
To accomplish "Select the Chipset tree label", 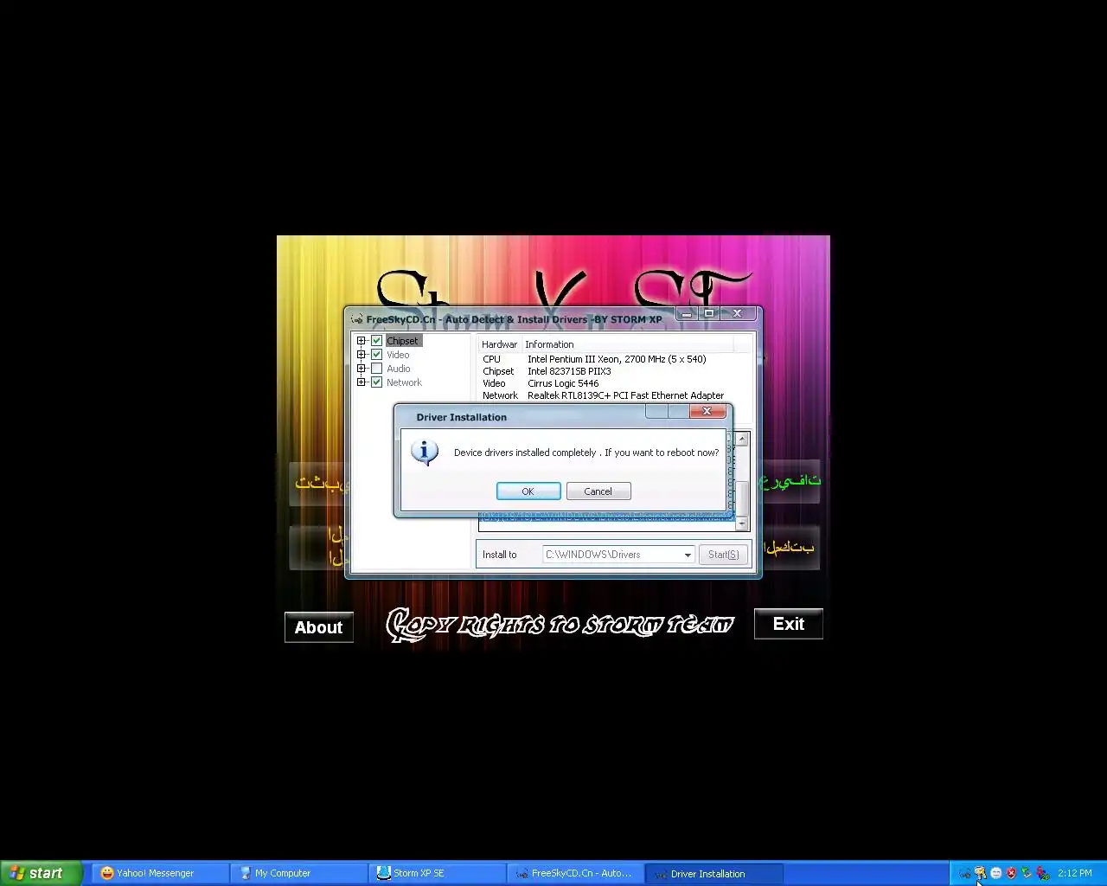I will [x=402, y=341].
